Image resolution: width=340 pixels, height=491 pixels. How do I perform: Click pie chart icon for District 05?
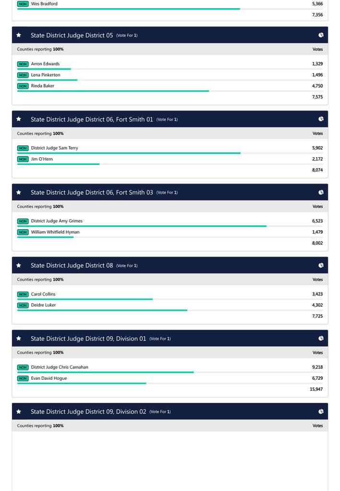click(321, 35)
